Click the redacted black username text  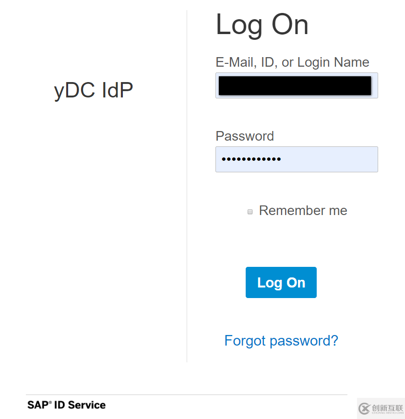tap(295, 85)
